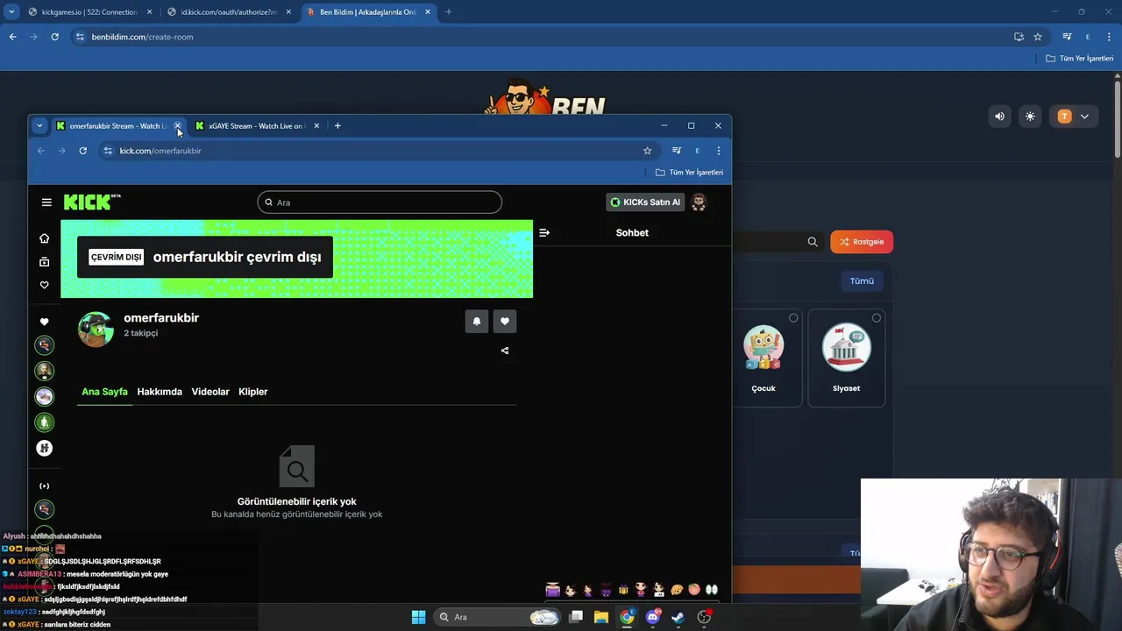
Task: Open the Videolar tab
Action: (210, 392)
